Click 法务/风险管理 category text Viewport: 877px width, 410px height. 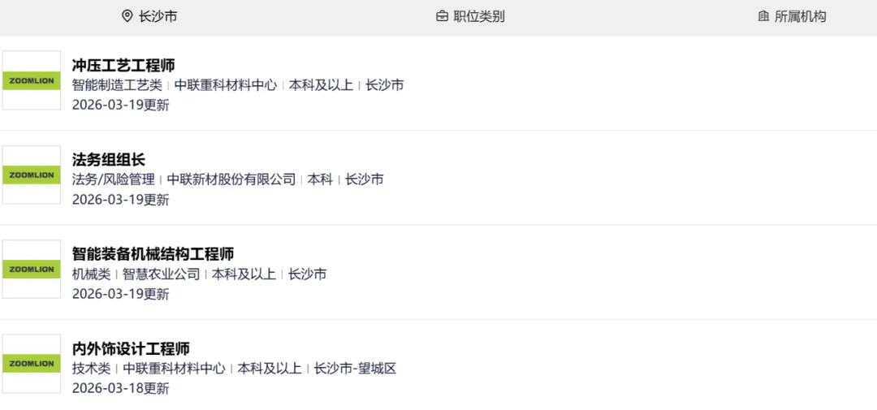pos(113,179)
